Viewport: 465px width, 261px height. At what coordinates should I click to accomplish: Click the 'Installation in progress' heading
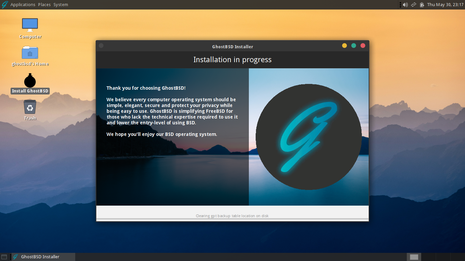coord(233,60)
